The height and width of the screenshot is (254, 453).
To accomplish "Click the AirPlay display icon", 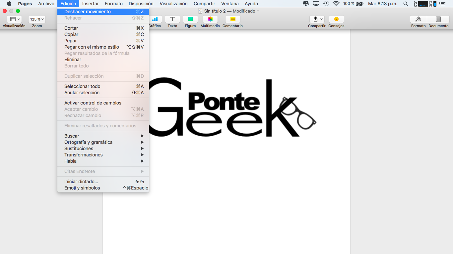I will pyautogui.click(x=316, y=4).
